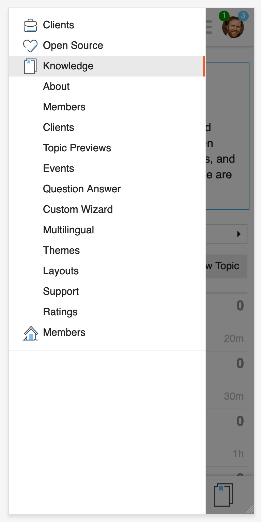Go to the About submenu link
Viewport: 261px width, 522px height.
[56, 86]
